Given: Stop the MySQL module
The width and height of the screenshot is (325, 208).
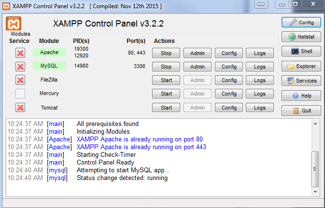Looking at the screenshot, I should point(166,67).
